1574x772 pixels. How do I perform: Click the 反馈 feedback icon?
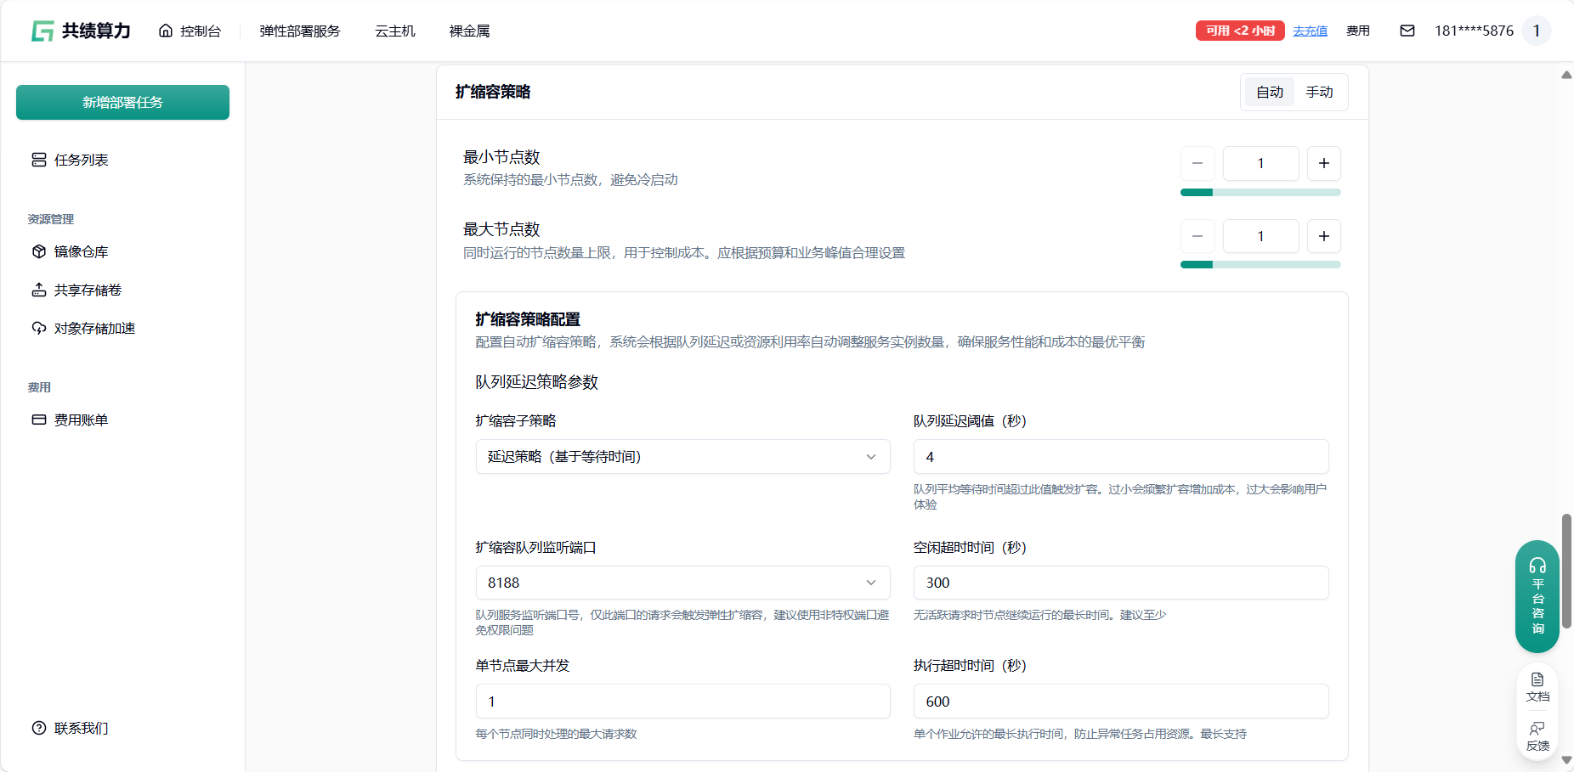click(x=1537, y=736)
